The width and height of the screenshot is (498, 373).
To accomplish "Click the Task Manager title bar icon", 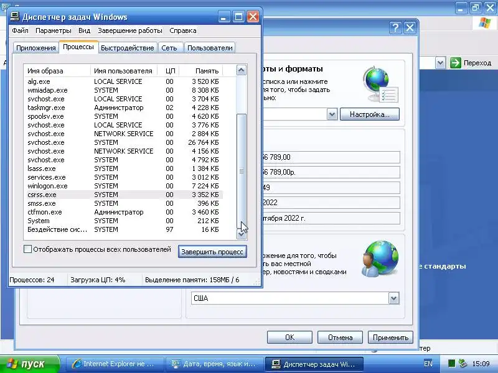I will pyautogui.click(x=15, y=16).
